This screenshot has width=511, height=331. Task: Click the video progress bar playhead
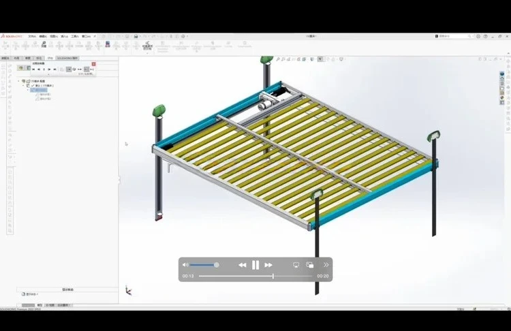click(x=273, y=276)
